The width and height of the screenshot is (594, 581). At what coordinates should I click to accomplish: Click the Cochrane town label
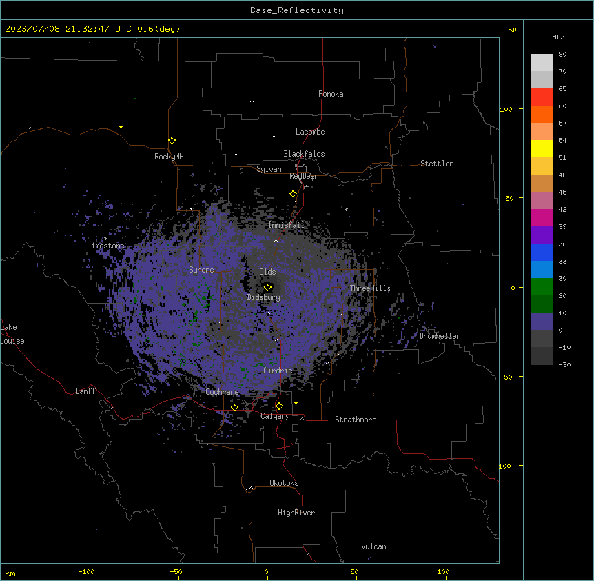(x=222, y=392)
